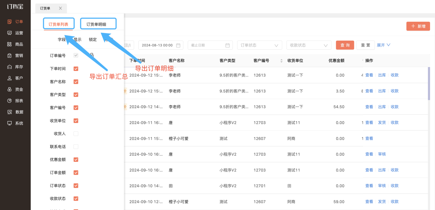Viewport: 435px width, 210px height.
Task: Click the 新增 add button
Action: (418, 26)
